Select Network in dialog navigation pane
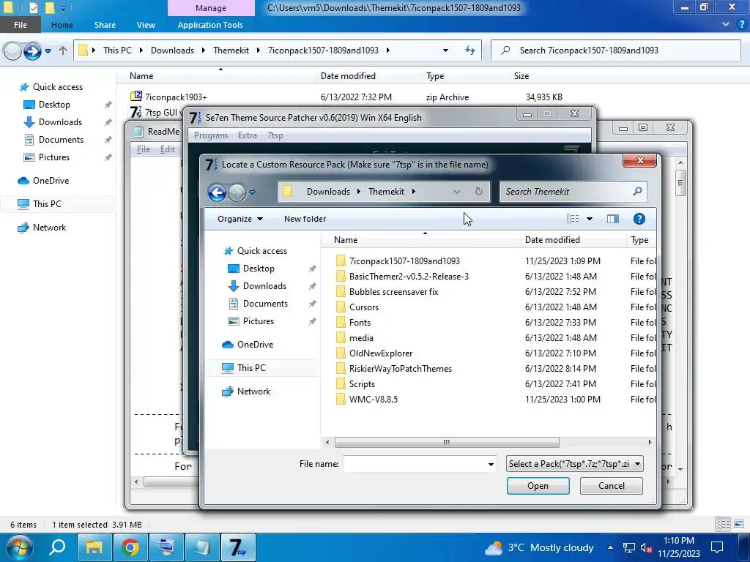Screen dimensions: 750x562 [x=253, y=391]
